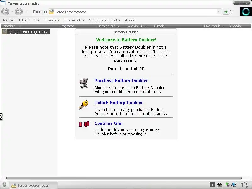Click the keyboard icon in system tray
Viewport: 252px width, 189px height.
[x=220, y=185]
